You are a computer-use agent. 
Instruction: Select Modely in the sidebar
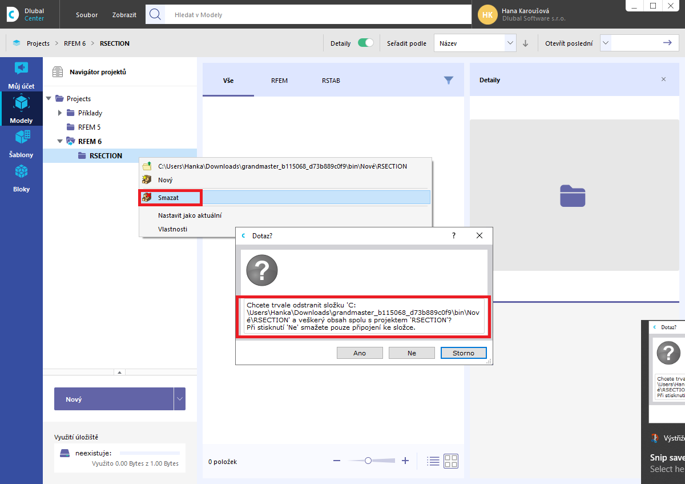pos(21,109)
